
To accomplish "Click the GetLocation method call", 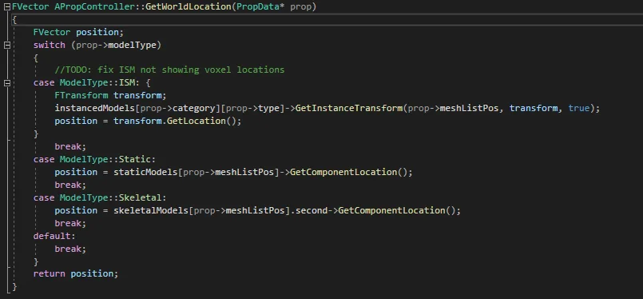I will point(196,122).
